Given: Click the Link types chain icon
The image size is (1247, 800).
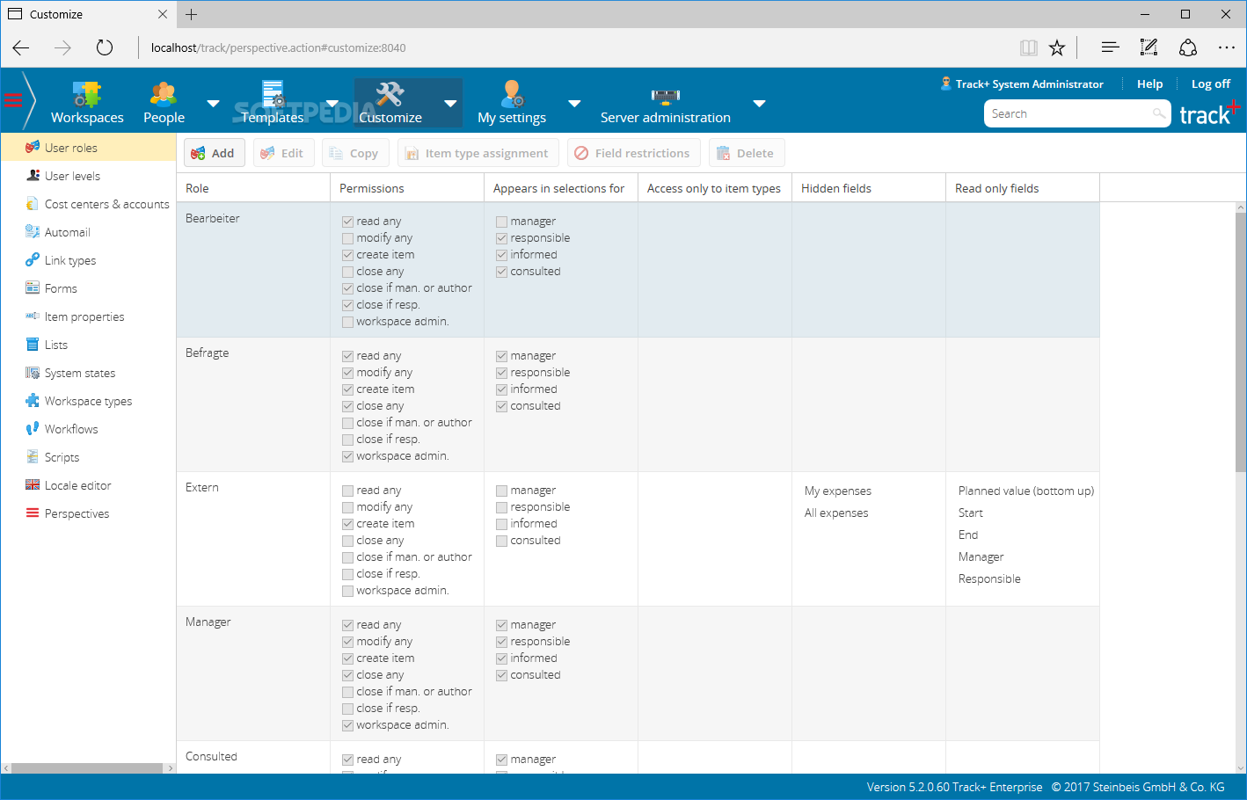Looking at the screenshot, I should pyautogui.click(x=33, y=260).
